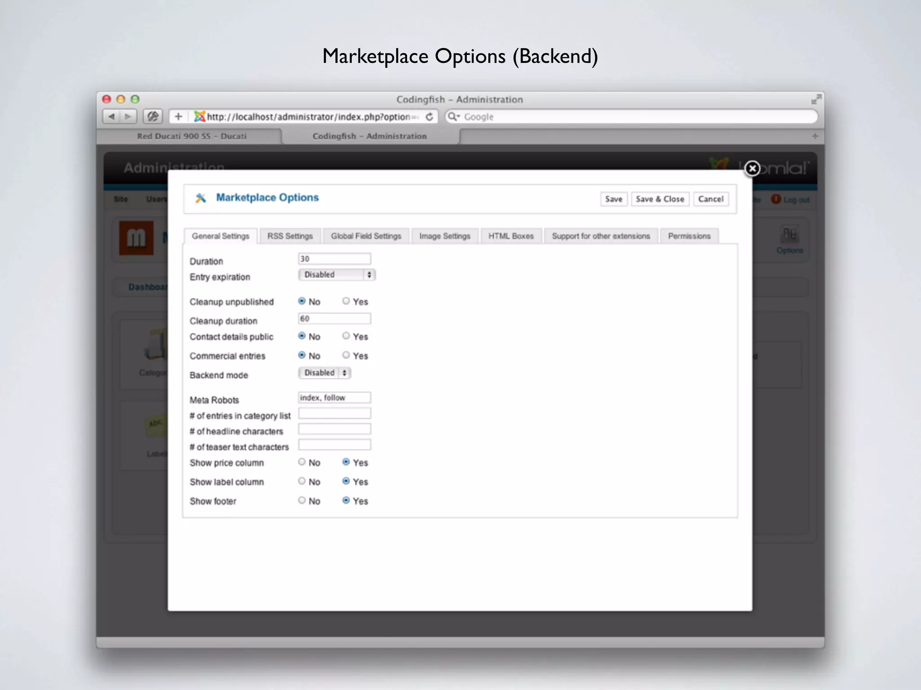Click # of teaser text characters field
Image resolution: width=921 pixels, height=690 pixels.
tap(335, 445)
